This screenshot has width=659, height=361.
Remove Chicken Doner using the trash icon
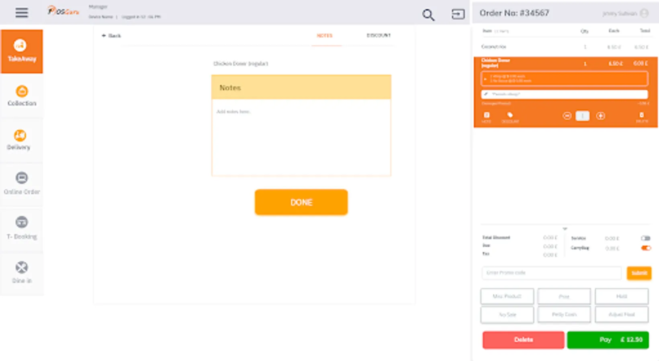coord(641,116)
